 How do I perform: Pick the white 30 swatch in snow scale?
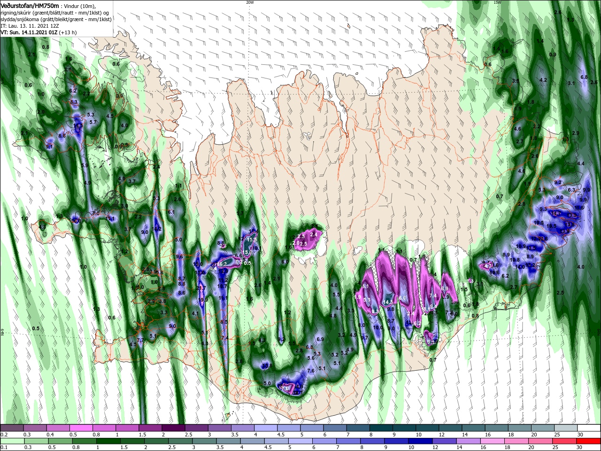[x=588, y=428]
